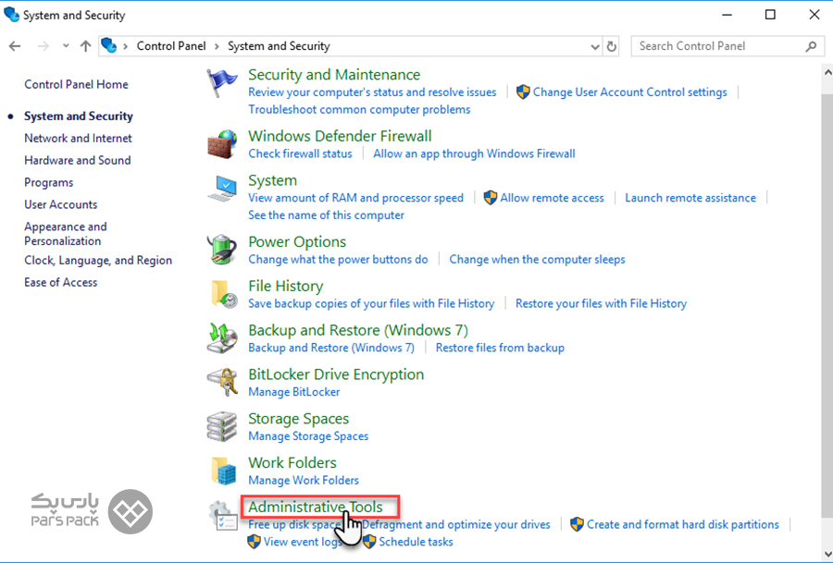
Task: Click Troubleshoot common computer problems
Action: click(x=359, y=109)
